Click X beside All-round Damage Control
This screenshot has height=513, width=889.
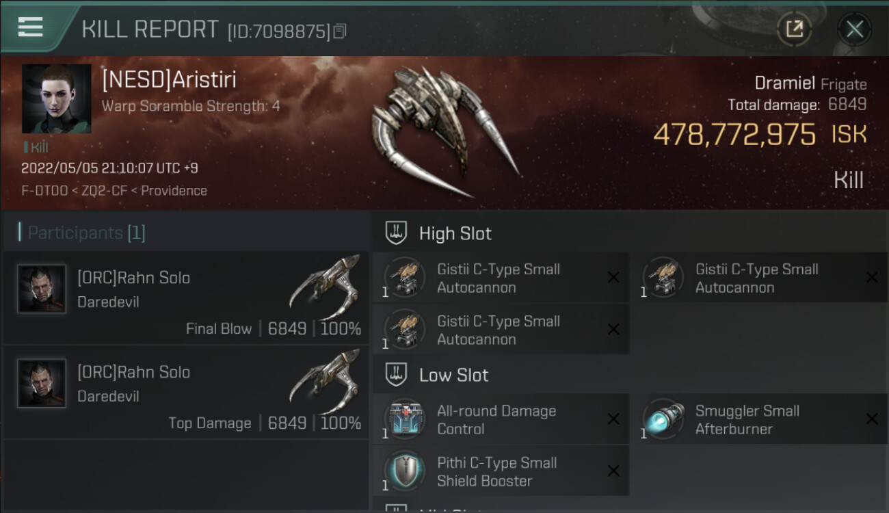[613, 419]
